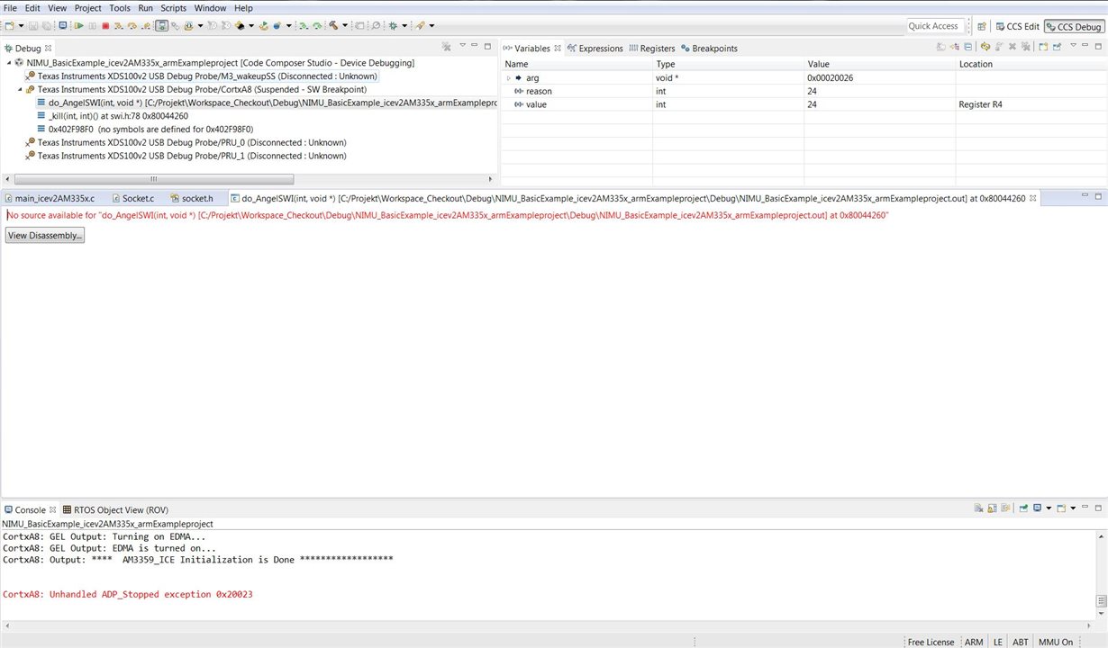Click View Disassembly button
Screen dimensions: 1108x648
[45, 235]
